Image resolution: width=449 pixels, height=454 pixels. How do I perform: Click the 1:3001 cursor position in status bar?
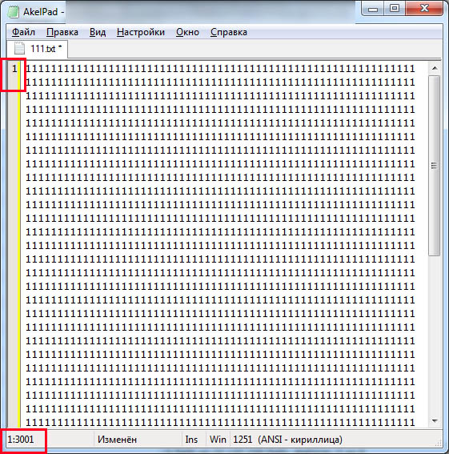(x=21, y=440)
